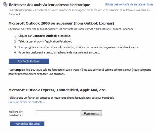Click the 'Téléchargez un fichier de contacts' sentence

tap(61, 98)
